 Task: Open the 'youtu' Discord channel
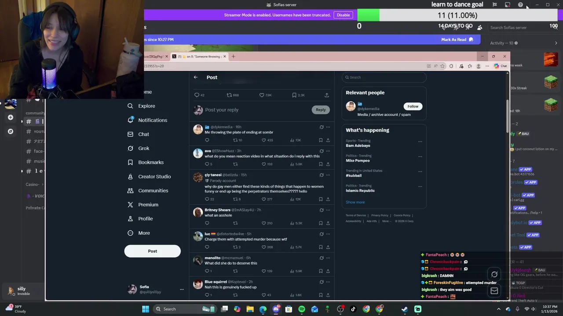pos(36,131)
